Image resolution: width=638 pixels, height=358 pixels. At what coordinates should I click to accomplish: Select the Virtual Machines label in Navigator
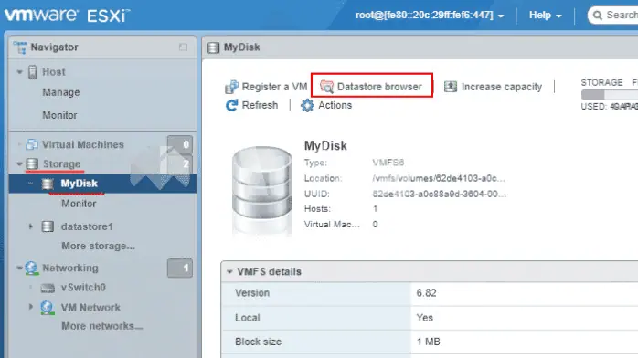(x=83, y=144)
